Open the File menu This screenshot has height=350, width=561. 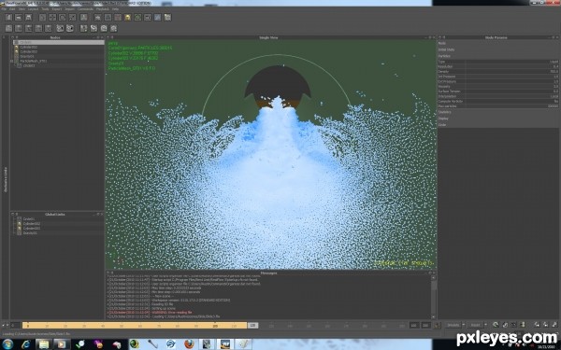click(4, 9)
